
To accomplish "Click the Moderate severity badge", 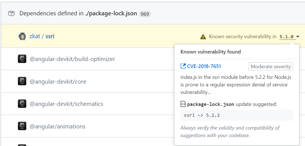I will coord(270,66).
